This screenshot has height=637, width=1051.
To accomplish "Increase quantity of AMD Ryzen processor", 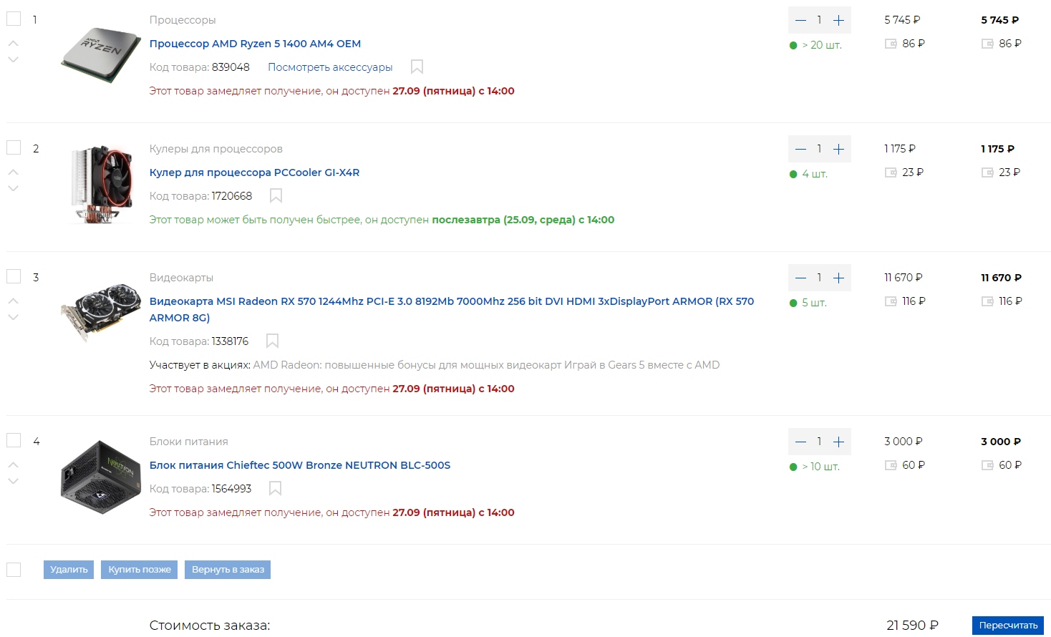I will (838, 20).
